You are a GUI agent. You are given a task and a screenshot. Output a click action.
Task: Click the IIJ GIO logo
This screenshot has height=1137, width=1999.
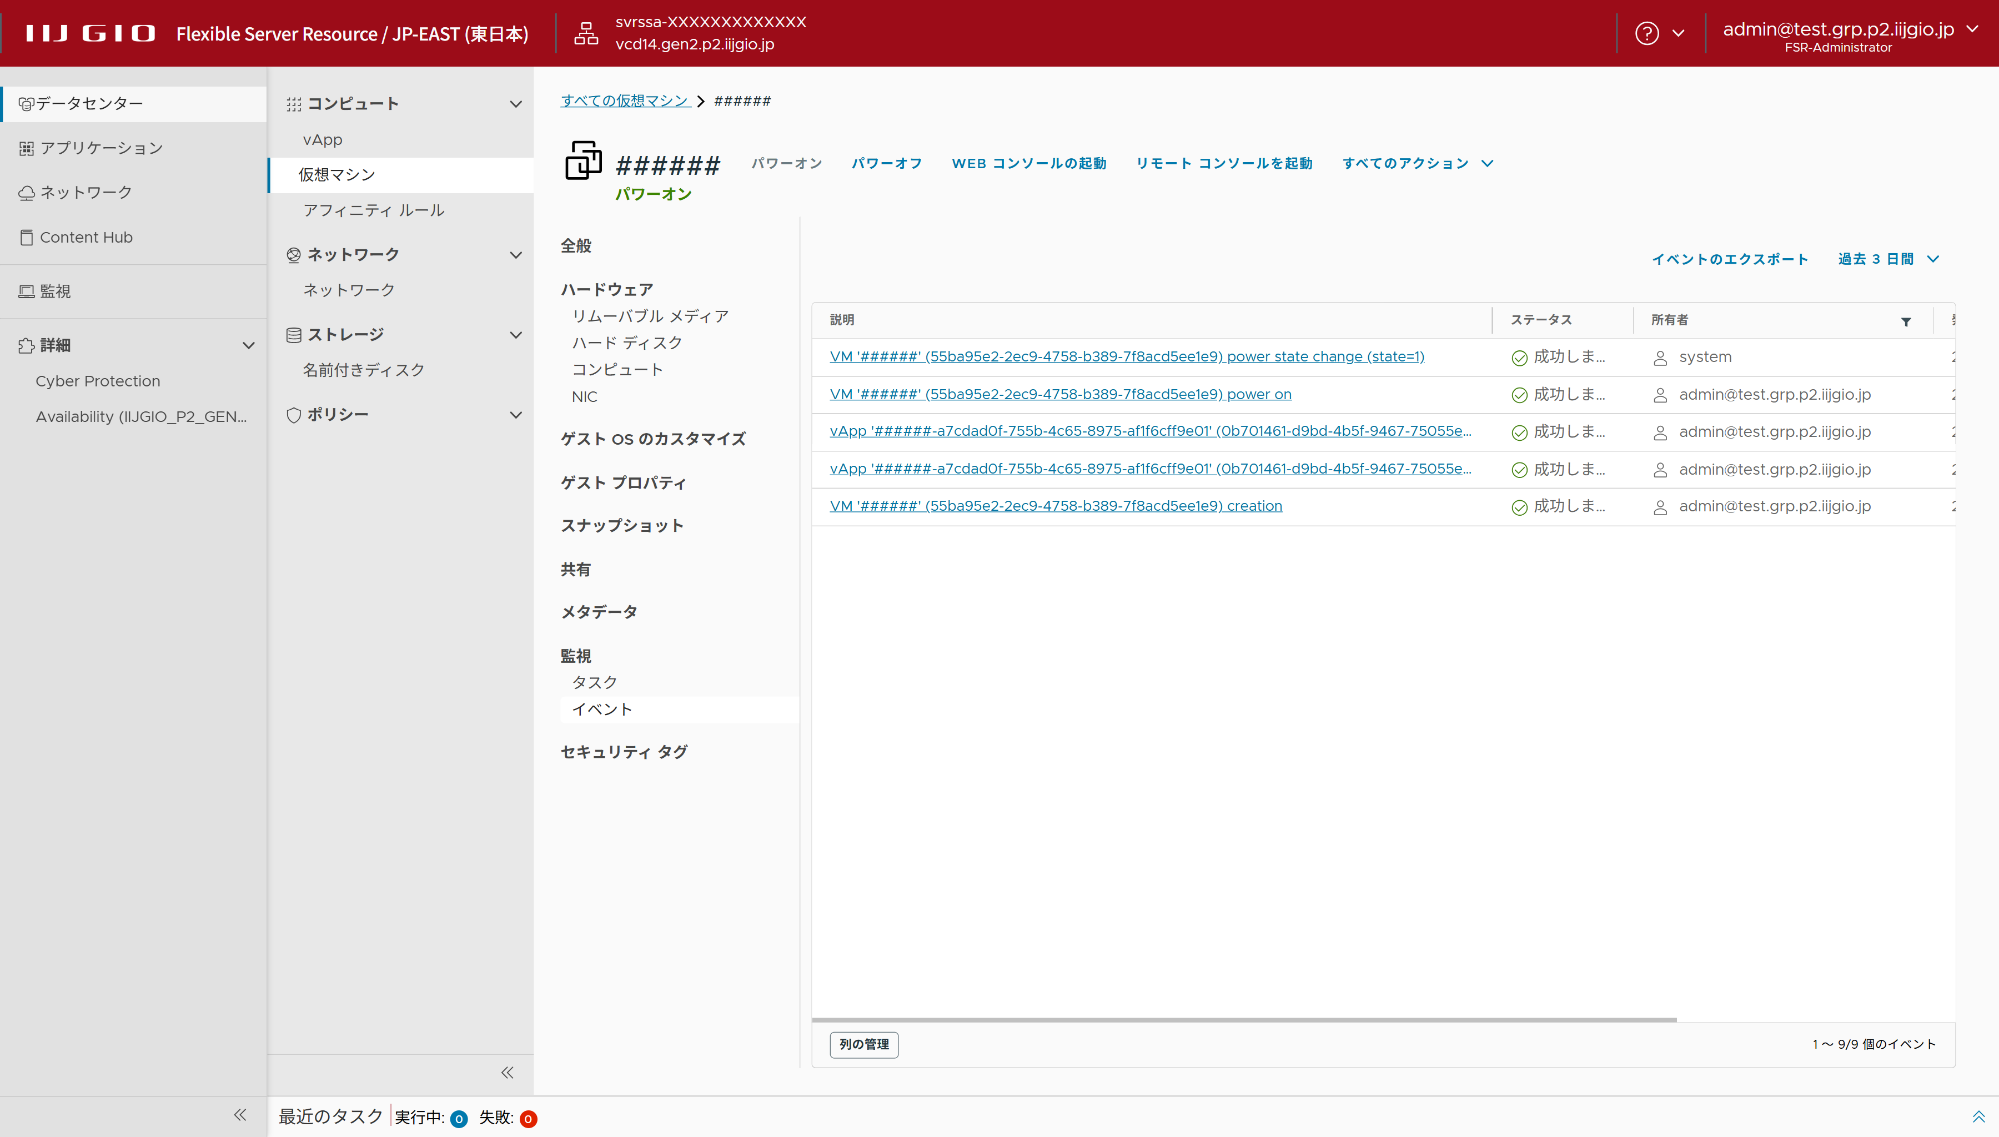[91, 33]
